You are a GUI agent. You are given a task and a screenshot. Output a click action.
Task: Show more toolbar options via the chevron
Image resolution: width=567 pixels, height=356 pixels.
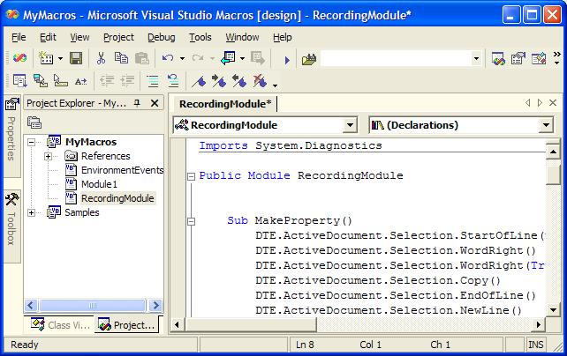click(557, 57)
